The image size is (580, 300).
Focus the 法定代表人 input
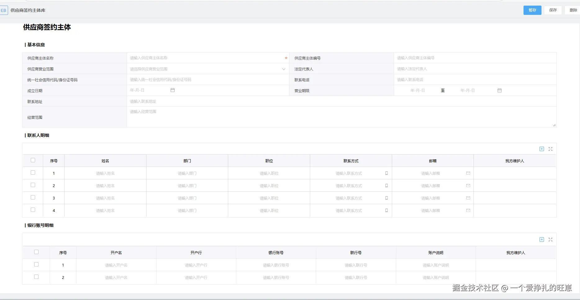(475, 69)
